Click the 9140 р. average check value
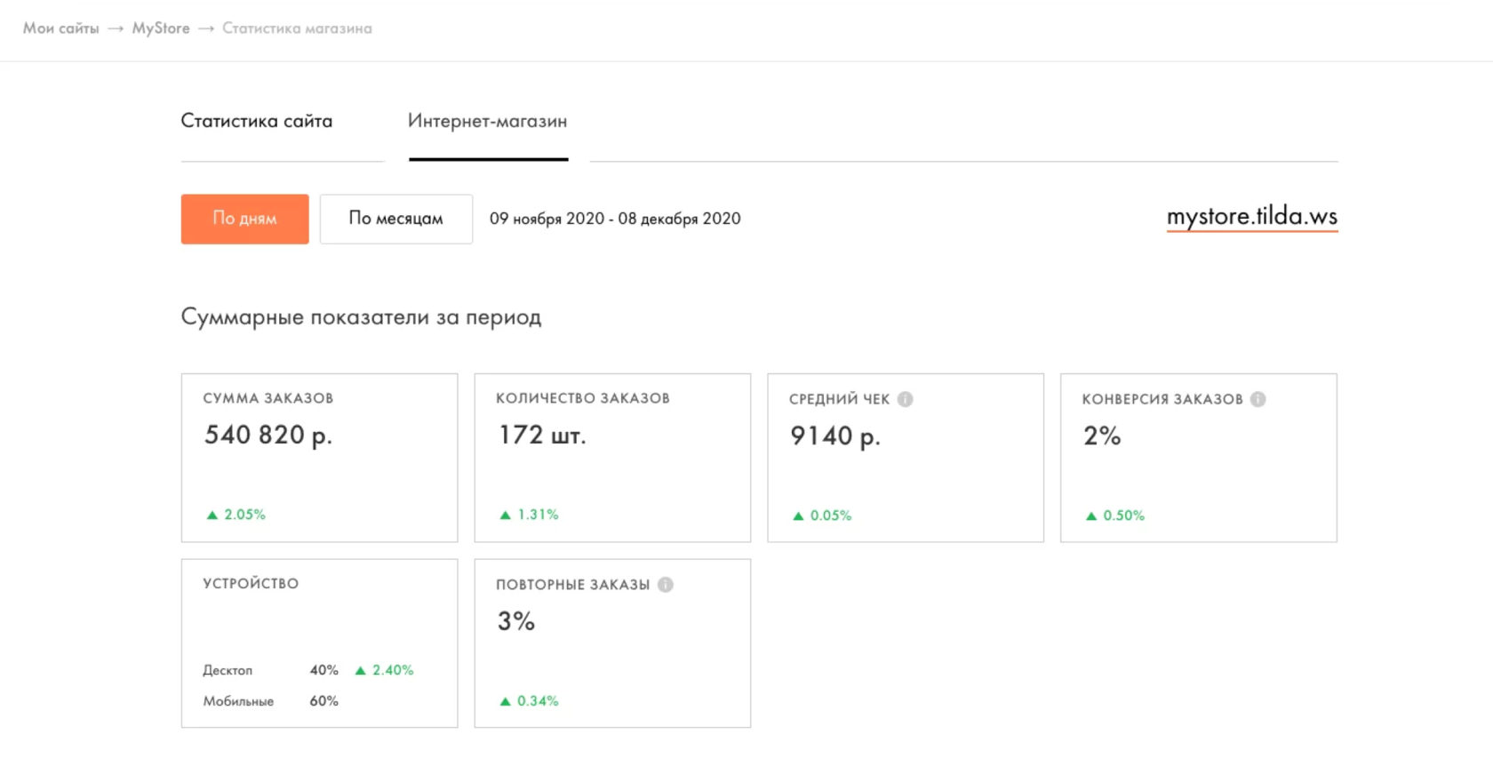The height and width of the screenshot is (775, 1493). [835, 435]
